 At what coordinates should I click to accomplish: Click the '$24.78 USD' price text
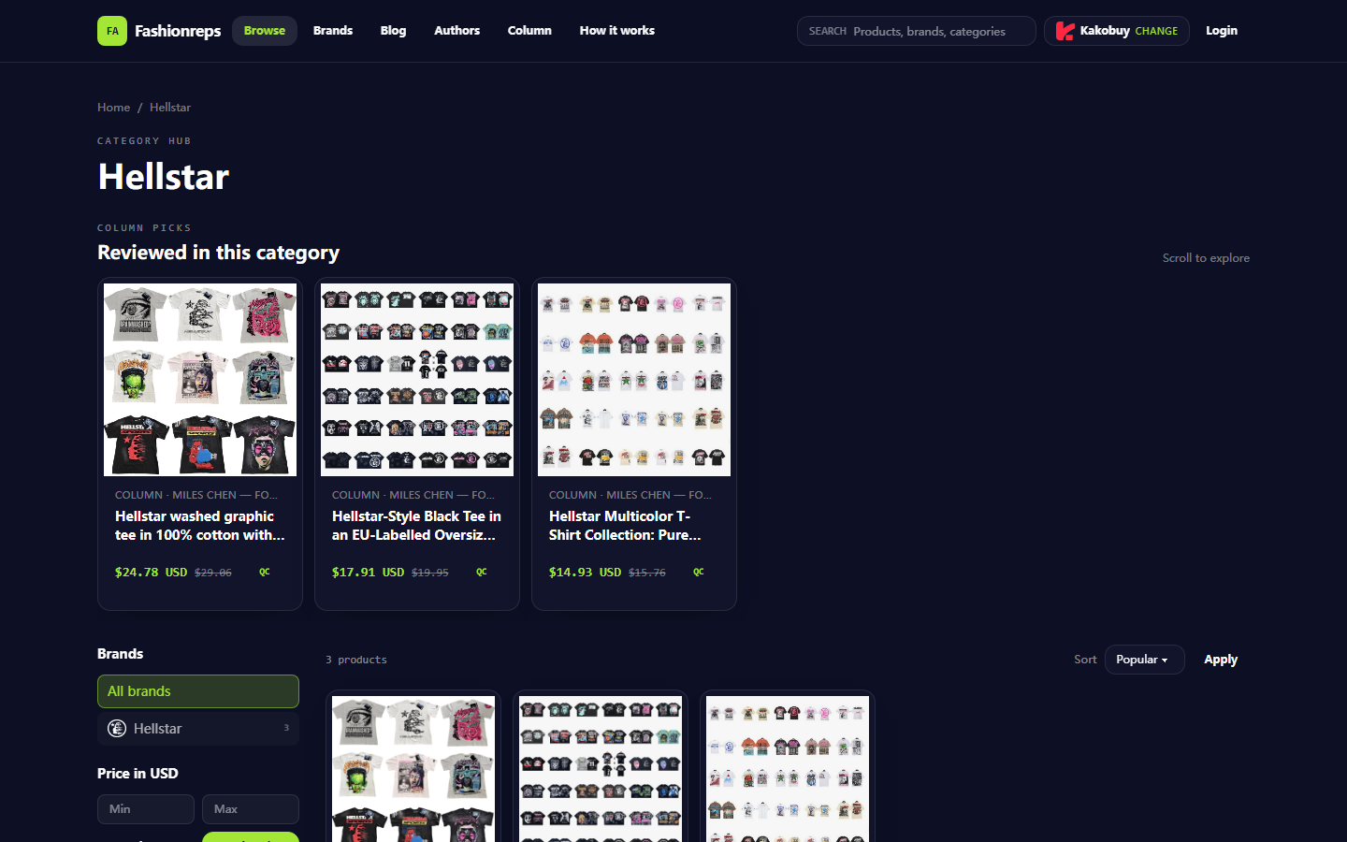(x=151, y=572)
